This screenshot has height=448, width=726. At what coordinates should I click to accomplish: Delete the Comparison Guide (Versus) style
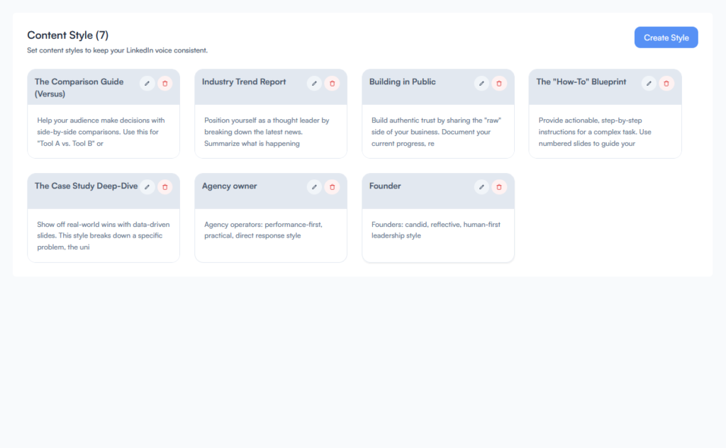pyautogui.click(x=164, y=83)
